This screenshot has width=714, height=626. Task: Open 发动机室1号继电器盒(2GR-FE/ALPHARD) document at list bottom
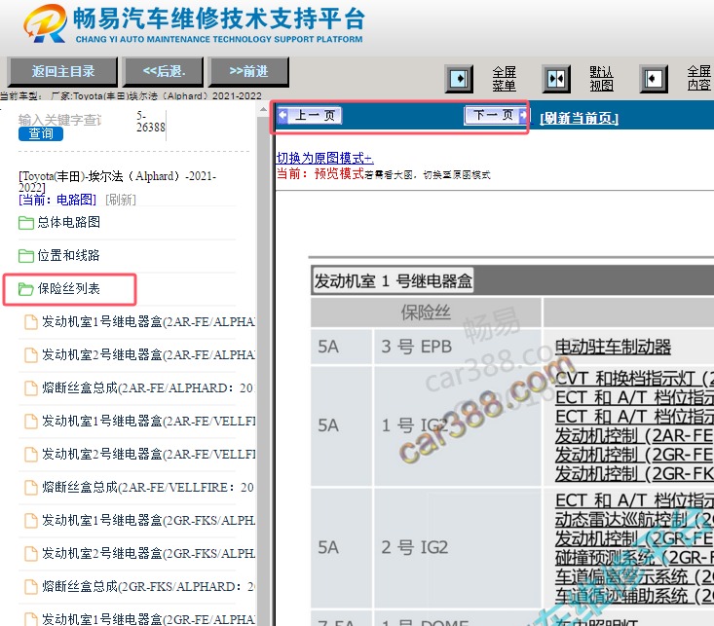pos(148,619)
